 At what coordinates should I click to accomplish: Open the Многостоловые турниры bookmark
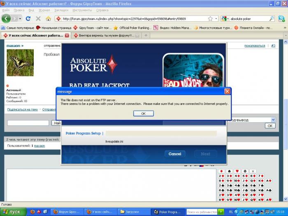point(213,28)
